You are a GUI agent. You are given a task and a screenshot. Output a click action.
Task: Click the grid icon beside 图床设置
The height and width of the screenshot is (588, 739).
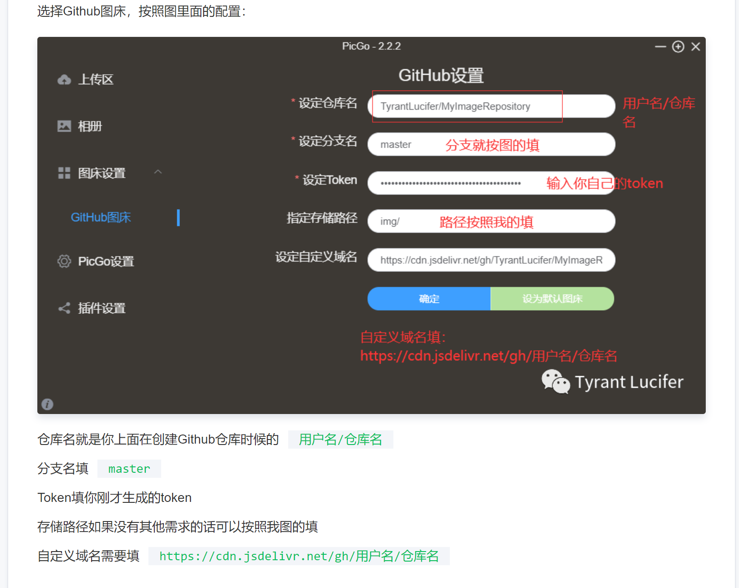tap(64, 173)
